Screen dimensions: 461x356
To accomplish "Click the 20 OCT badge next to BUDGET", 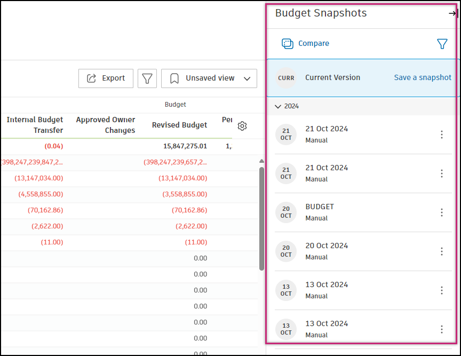I will pyautogui.click(x=286, y=212).
